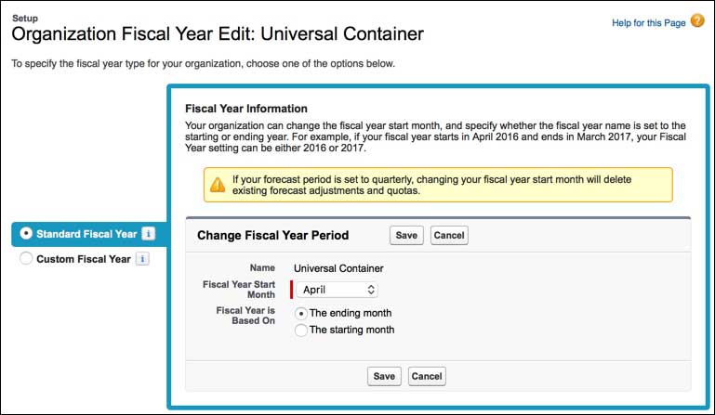
Task: Choose the starting month radio option
Action: click(x=300, y=331)
